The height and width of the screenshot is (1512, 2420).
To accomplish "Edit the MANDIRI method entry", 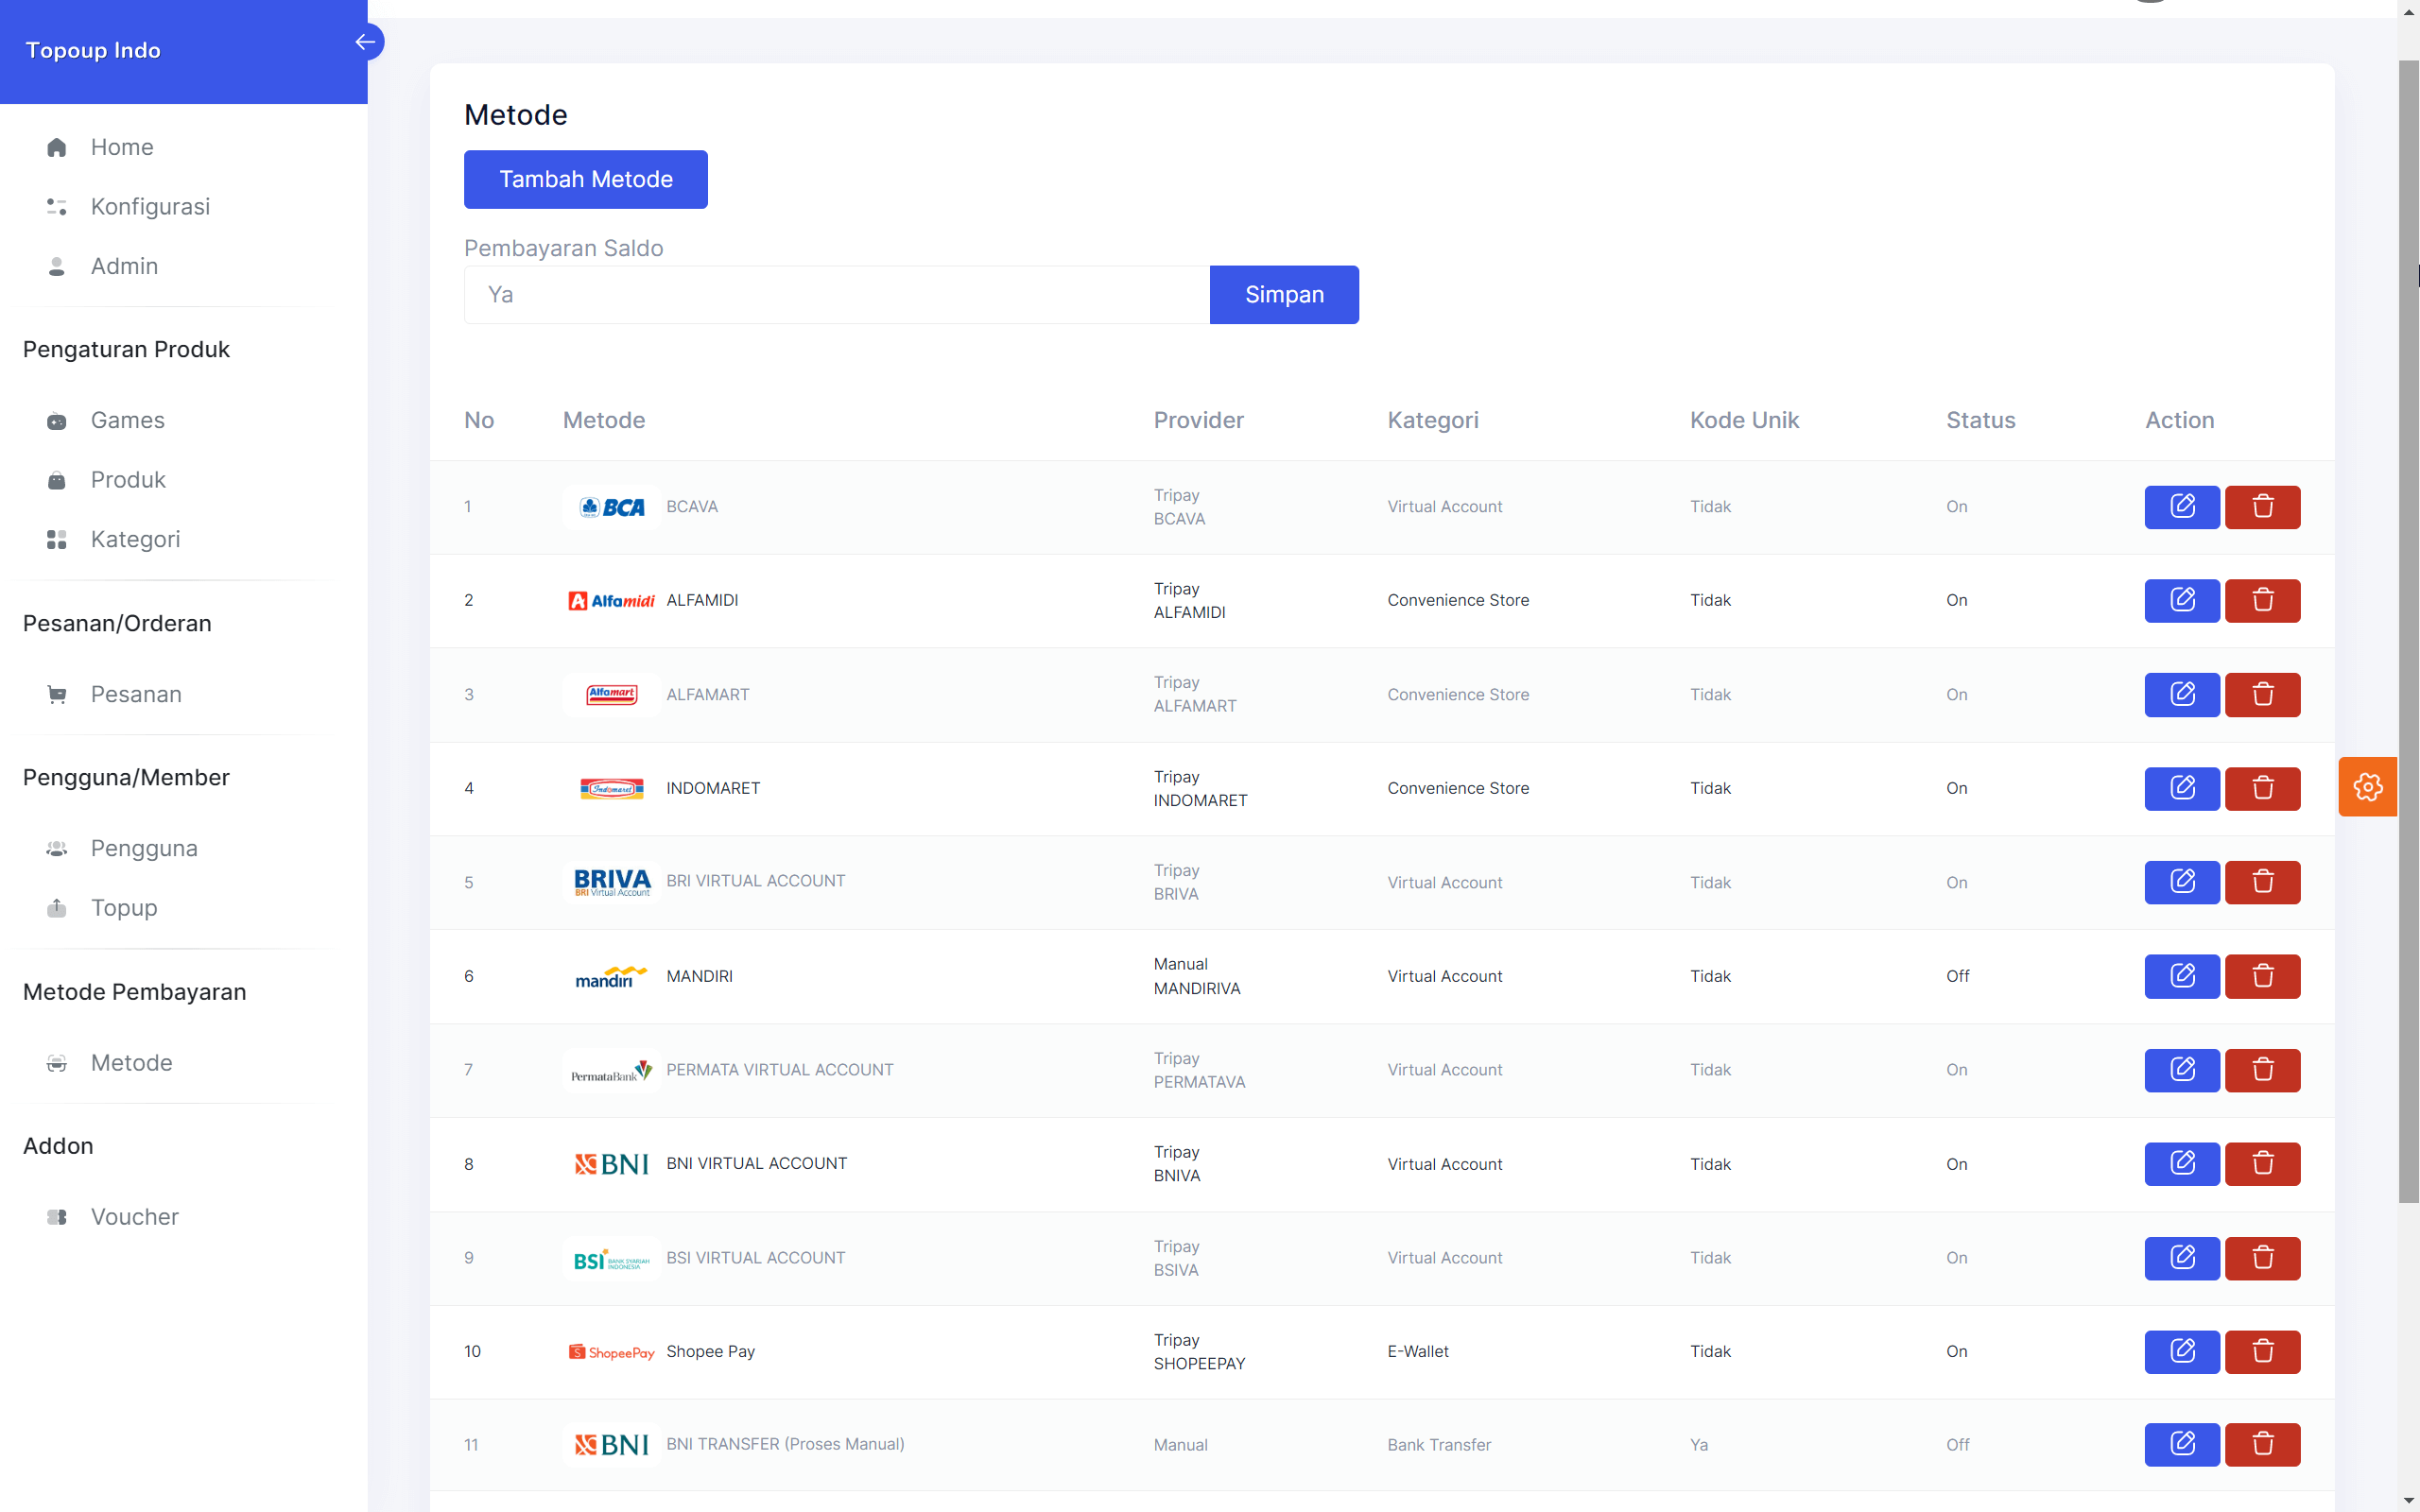I will tap(2181, 976).
